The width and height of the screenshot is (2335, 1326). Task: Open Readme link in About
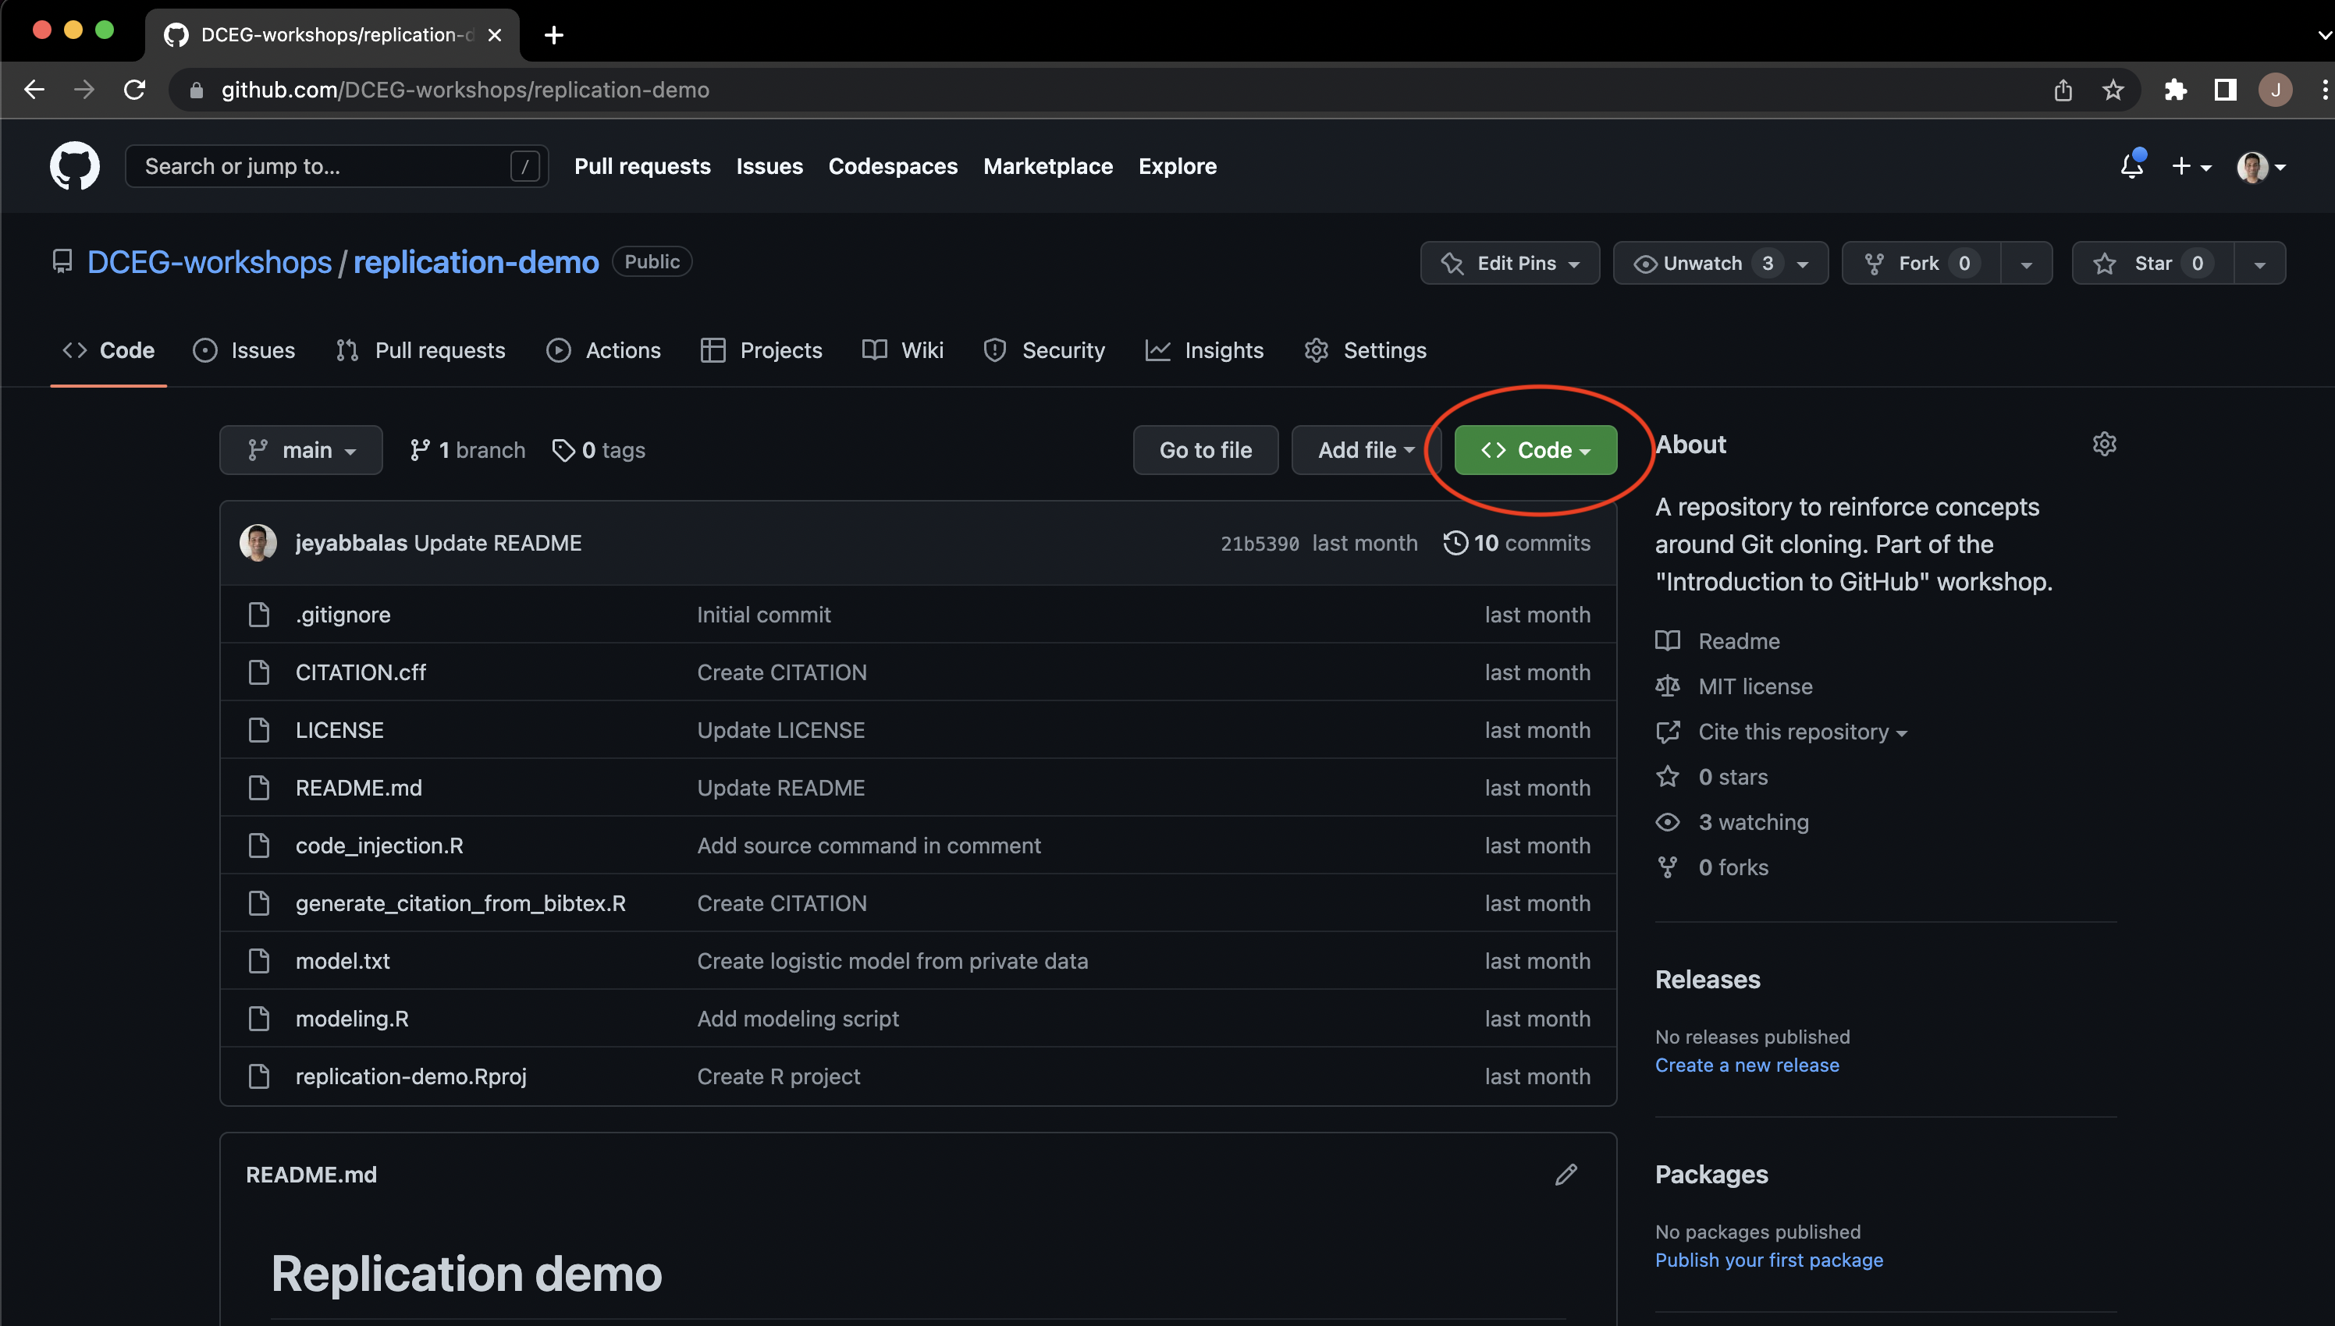(x=1718, y=641)
